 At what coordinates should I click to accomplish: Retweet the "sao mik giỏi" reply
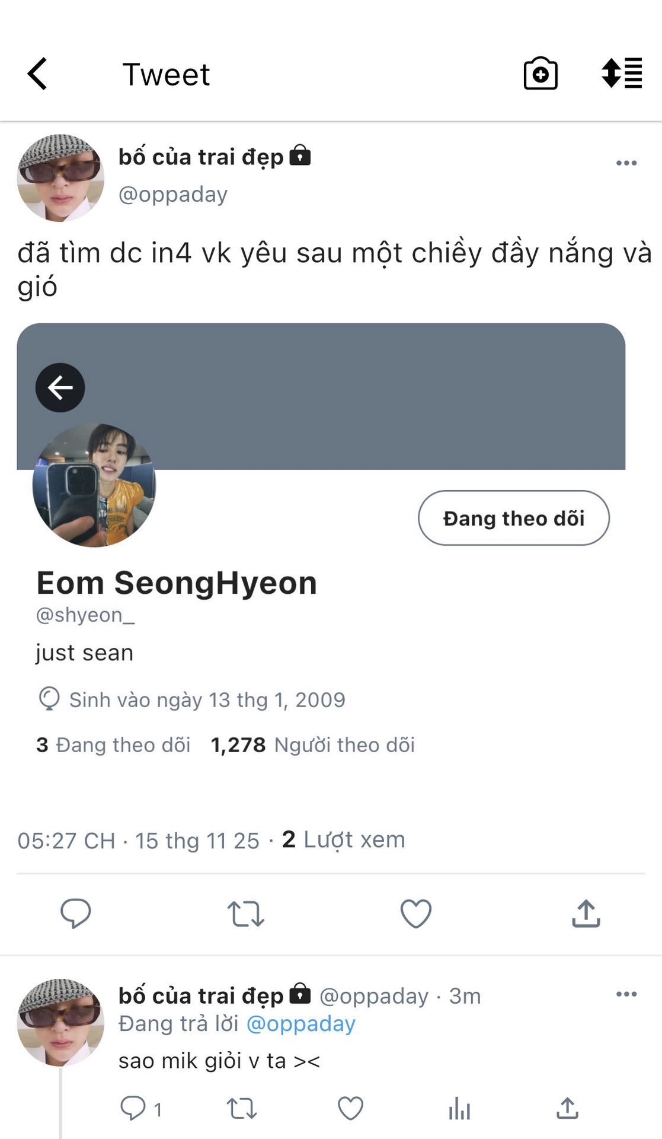pyautogui.click(x=241, y=1108)
